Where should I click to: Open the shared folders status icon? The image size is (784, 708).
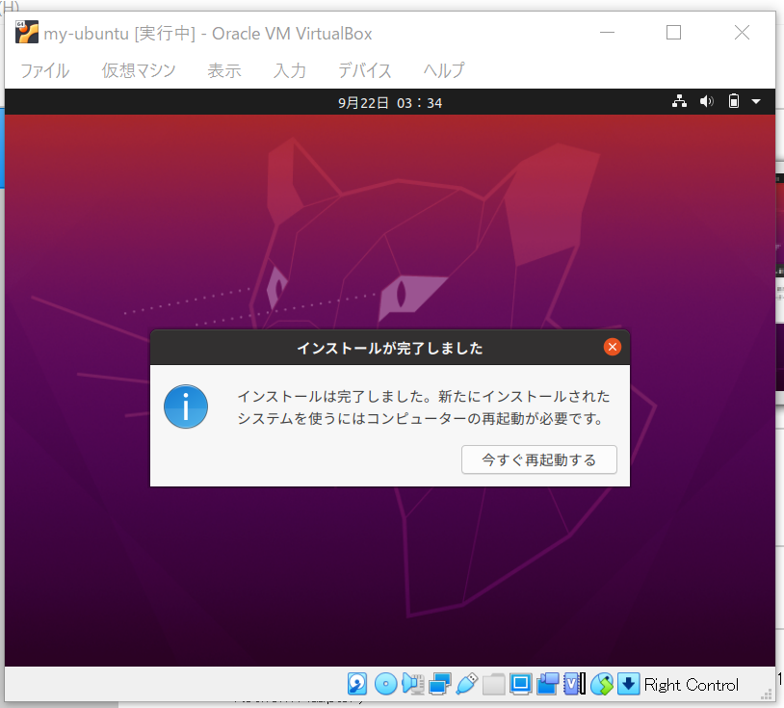tap(493, 684)
